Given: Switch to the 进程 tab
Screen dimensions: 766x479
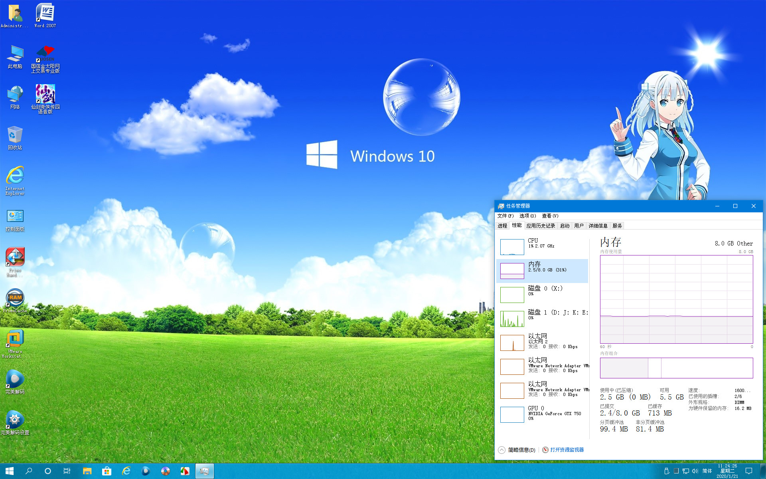Looking at the screenshot, I should click(502, 226).
